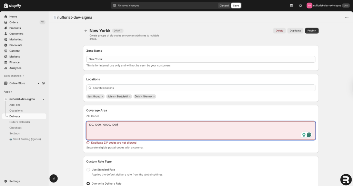Click the Save button in top bar
353x186 pixels.
[x=236, y=6]
